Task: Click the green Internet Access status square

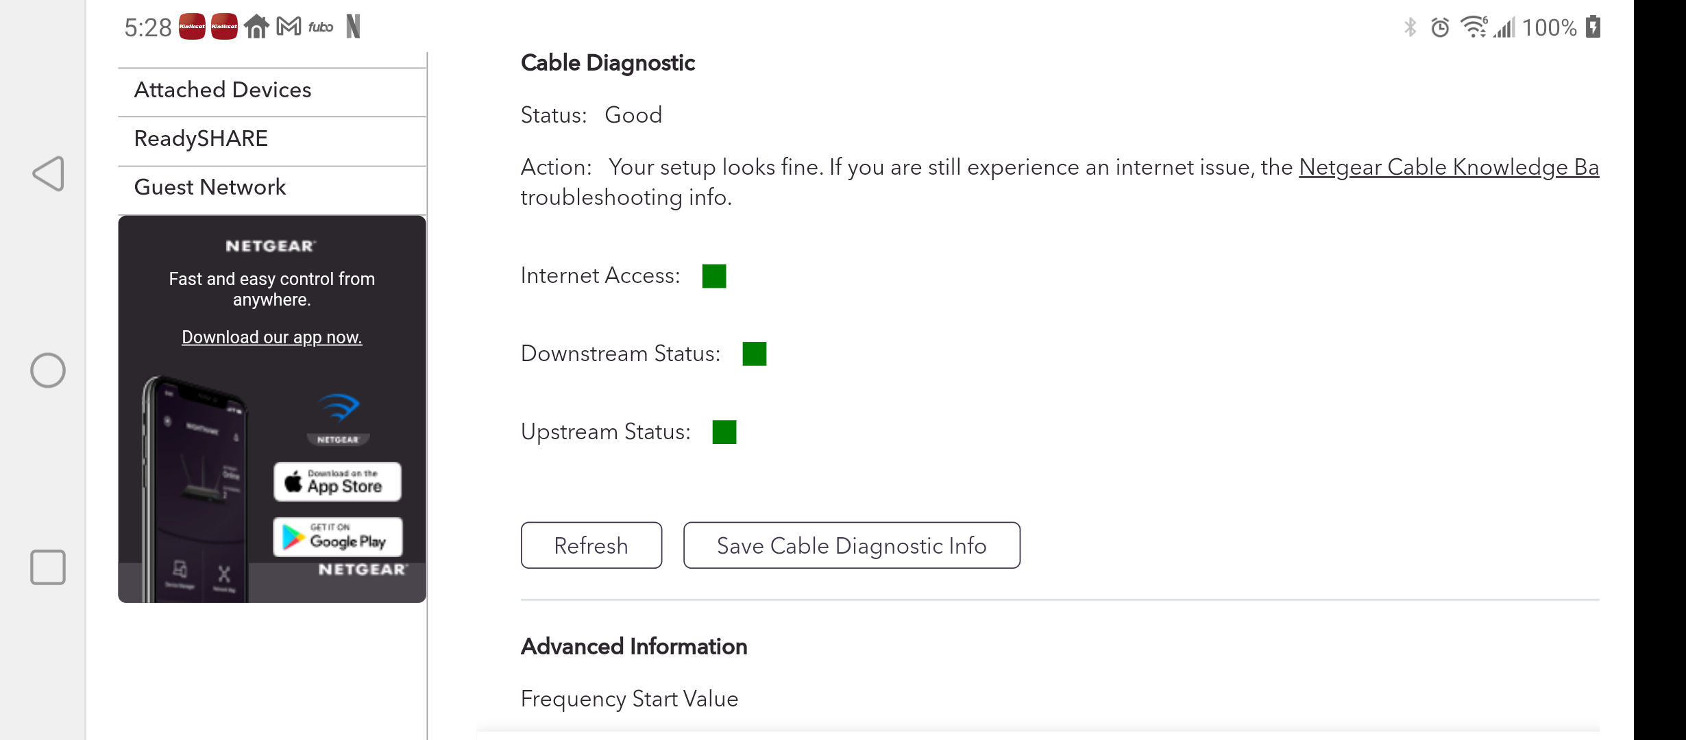Action: 713,276
